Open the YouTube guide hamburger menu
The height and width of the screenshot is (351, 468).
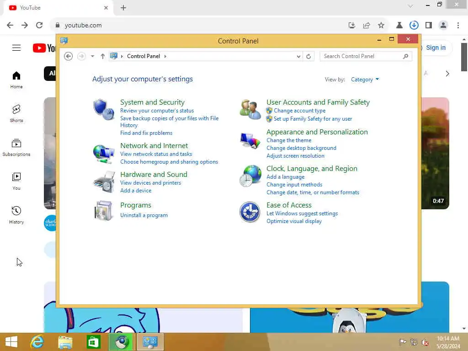pos(16,48)
